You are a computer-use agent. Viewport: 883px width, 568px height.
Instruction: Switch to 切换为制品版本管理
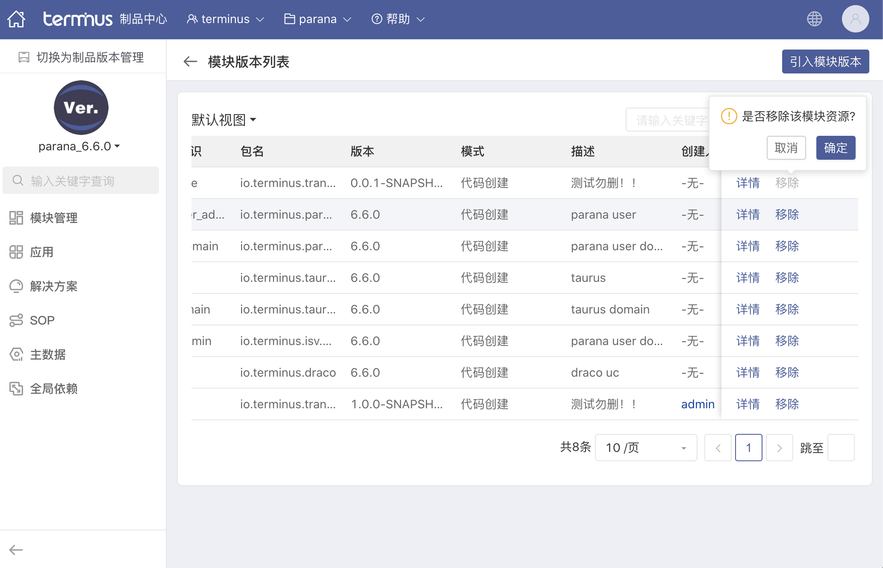click(81, 57)
